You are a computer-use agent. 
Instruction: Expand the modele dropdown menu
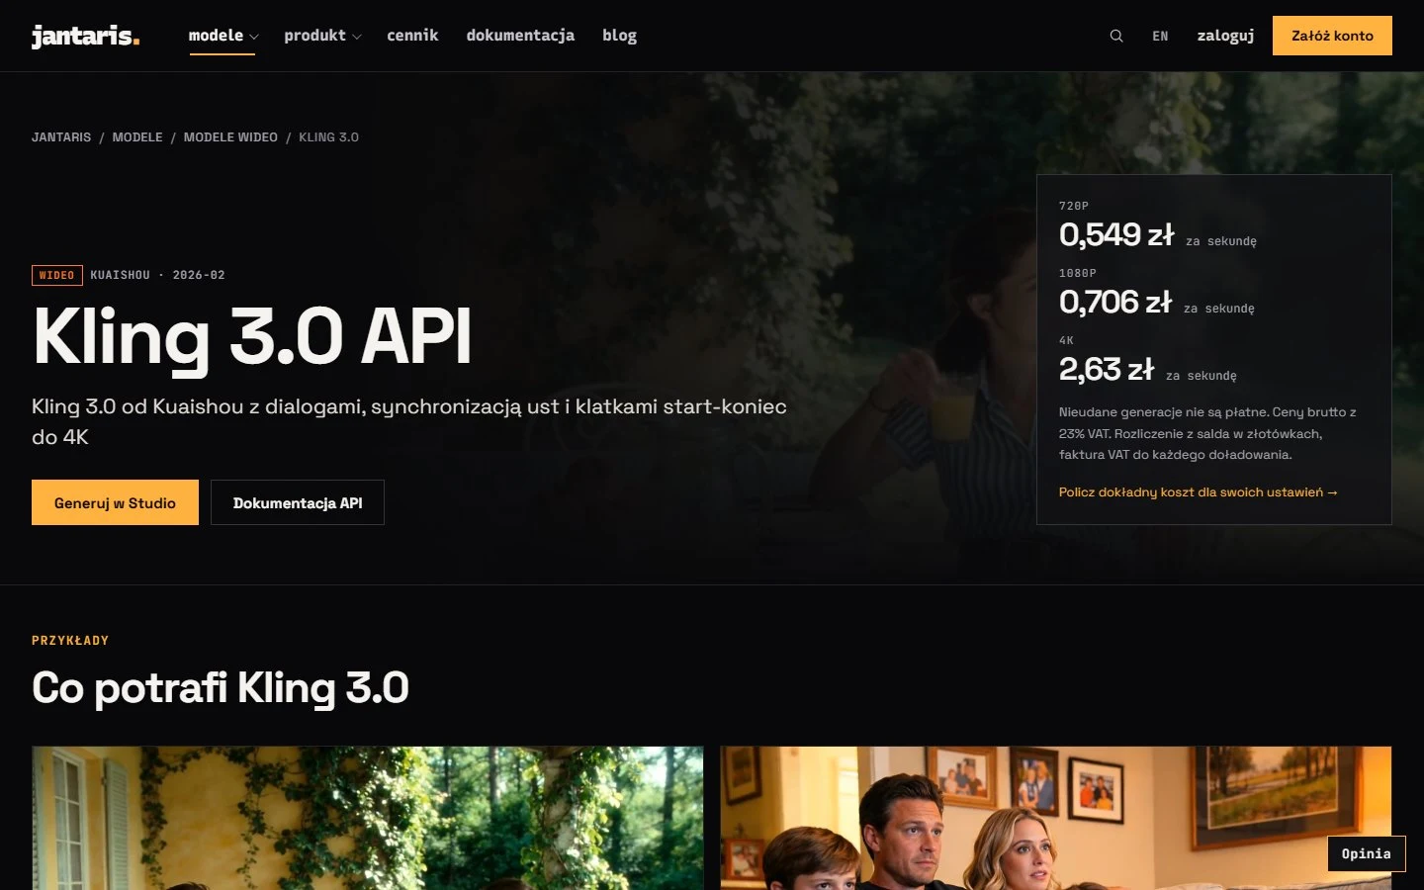click(223, 36)
